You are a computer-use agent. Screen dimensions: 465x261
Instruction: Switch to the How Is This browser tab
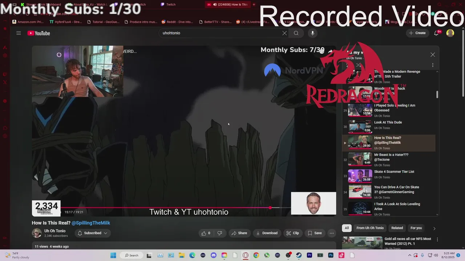pos(227,5)
